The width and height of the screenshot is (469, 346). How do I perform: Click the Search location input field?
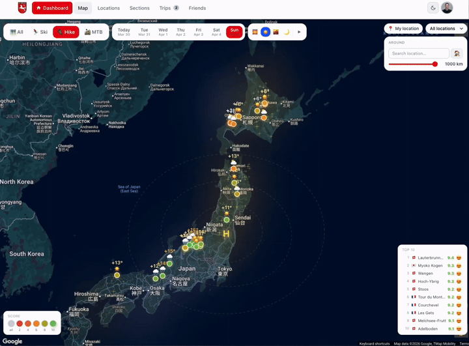[x=418, y=53]
